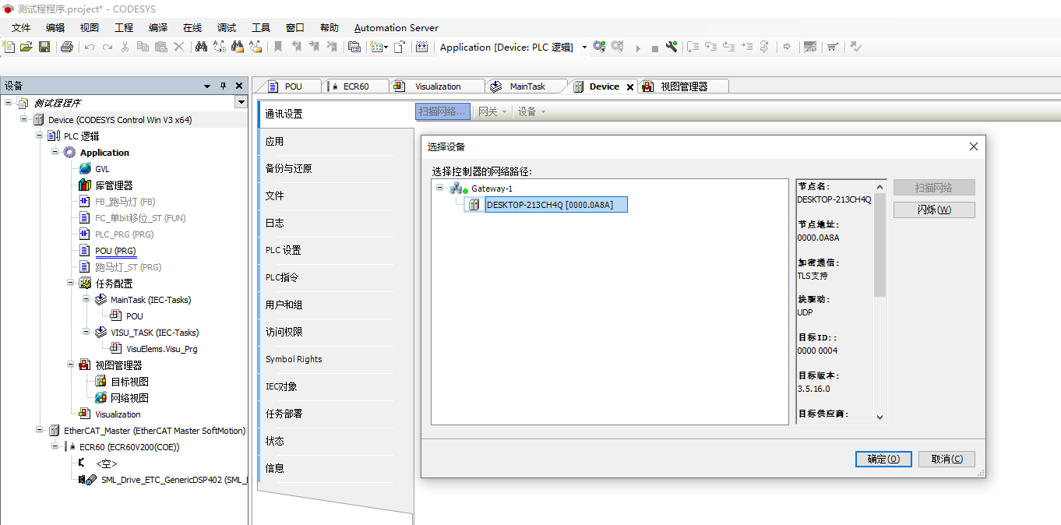This screenshot has width=1061, height=525.
Task: Confirm with the 确定(O) button
Action: 883,460
